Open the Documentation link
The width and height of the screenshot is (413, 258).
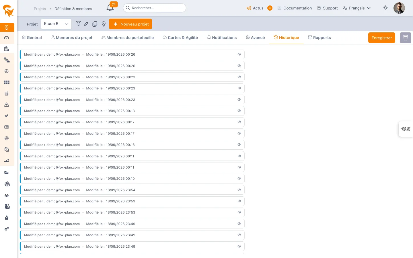[295, 8]
